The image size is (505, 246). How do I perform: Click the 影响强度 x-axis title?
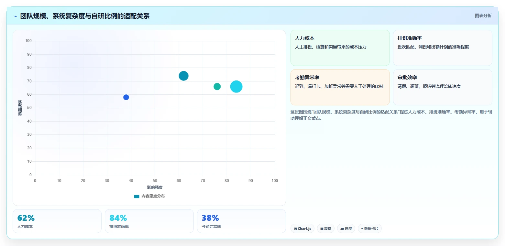[155, 187]
